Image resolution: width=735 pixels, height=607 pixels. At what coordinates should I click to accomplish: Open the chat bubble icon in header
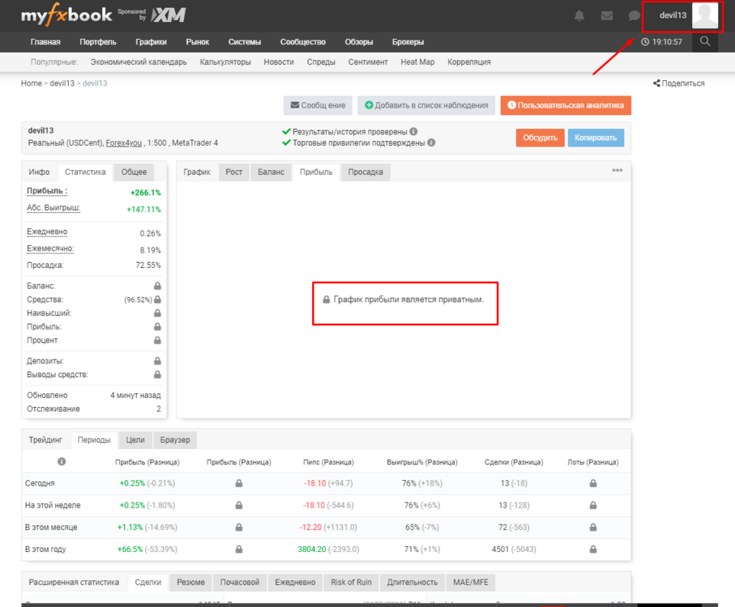click(634, 16)
